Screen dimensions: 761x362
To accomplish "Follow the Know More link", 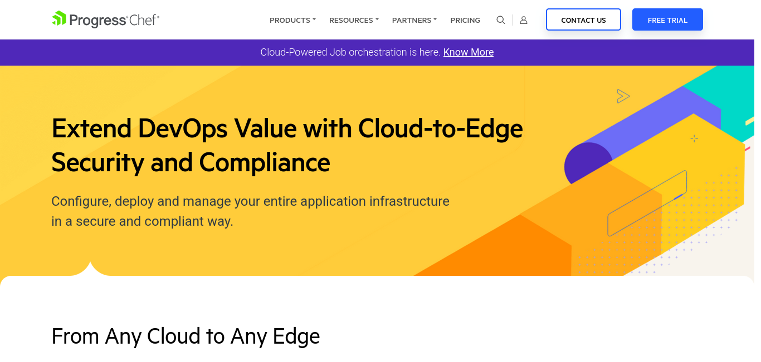I will click(x=469, y=52).
